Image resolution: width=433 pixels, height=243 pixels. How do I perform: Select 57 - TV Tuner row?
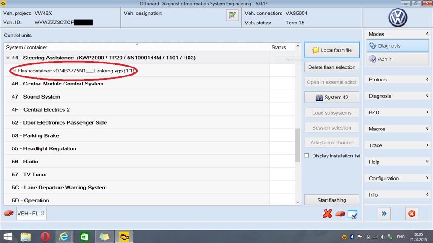[149, 174]
